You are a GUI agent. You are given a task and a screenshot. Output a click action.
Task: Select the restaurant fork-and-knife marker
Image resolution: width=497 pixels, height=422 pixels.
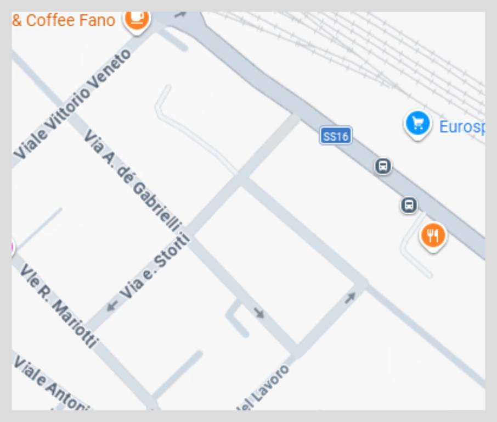(x=433, y=237)
